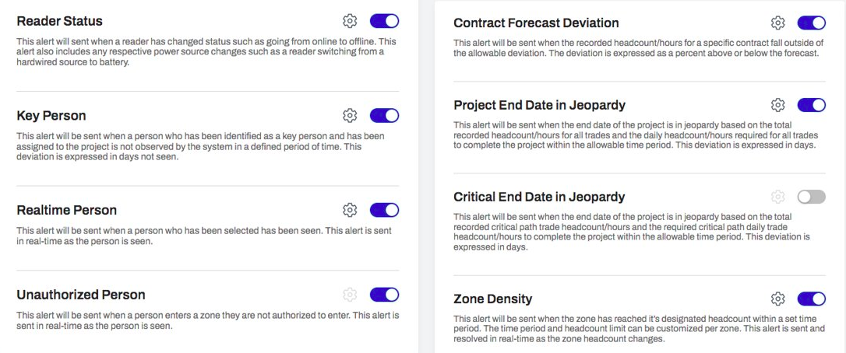Open Contract Forecast Deviation settings gear
Viewport: 846px width, 353px height.
click(x=777, y=23)
